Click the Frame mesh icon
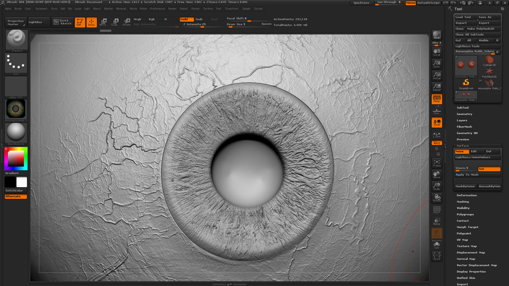 pos(437,163)
